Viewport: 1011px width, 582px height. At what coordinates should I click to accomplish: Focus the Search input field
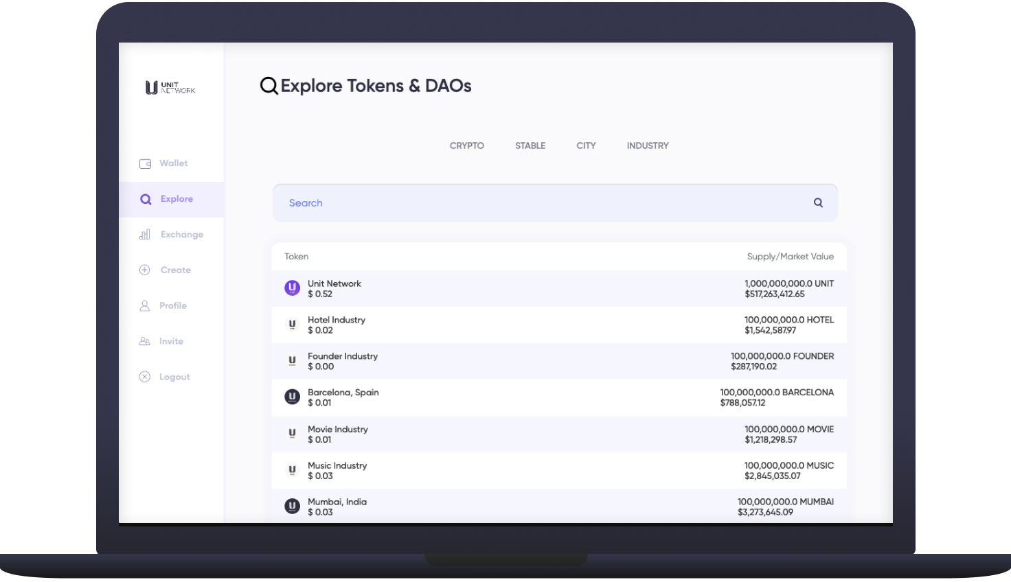(x=555, y=202)
